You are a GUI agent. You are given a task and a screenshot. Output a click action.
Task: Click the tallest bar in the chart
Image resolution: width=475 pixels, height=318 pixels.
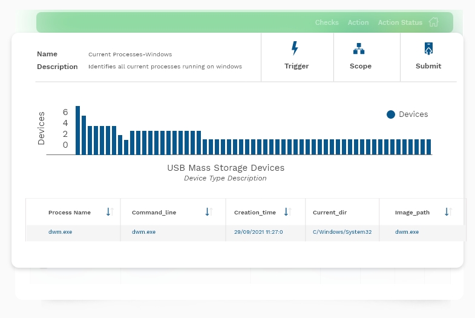(x=77, y=130)
